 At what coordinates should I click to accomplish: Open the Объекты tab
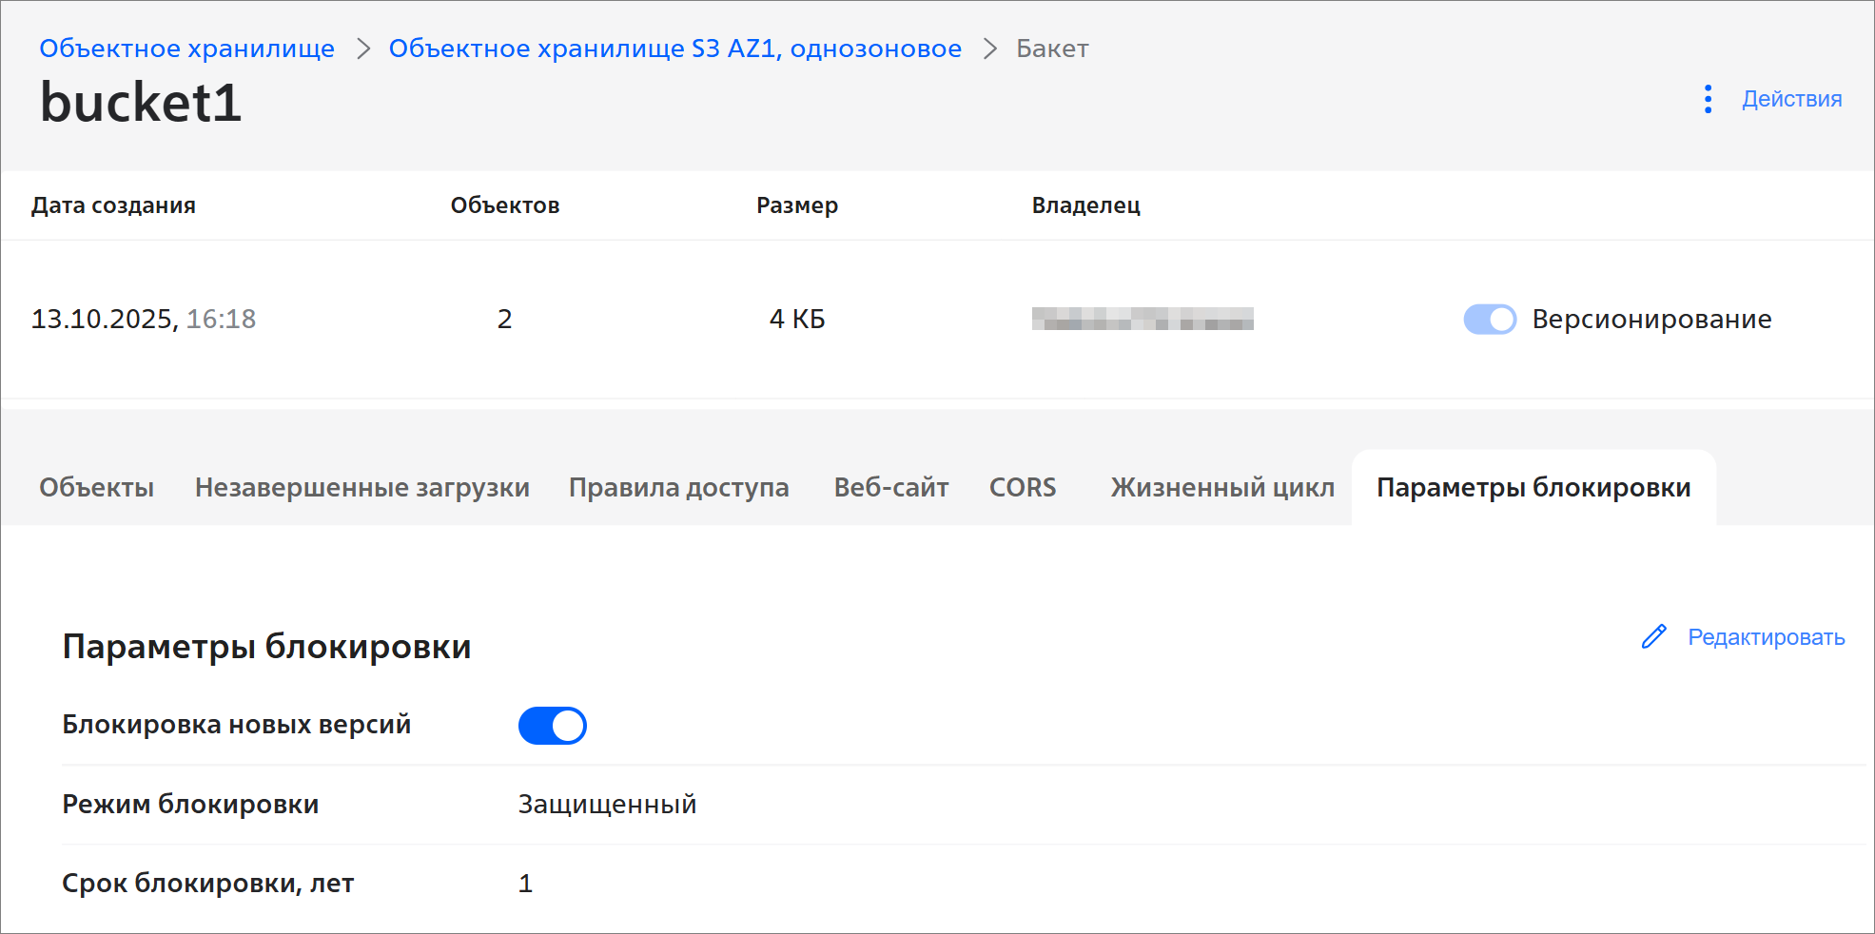pyautogui.click(x=96, y=487)
